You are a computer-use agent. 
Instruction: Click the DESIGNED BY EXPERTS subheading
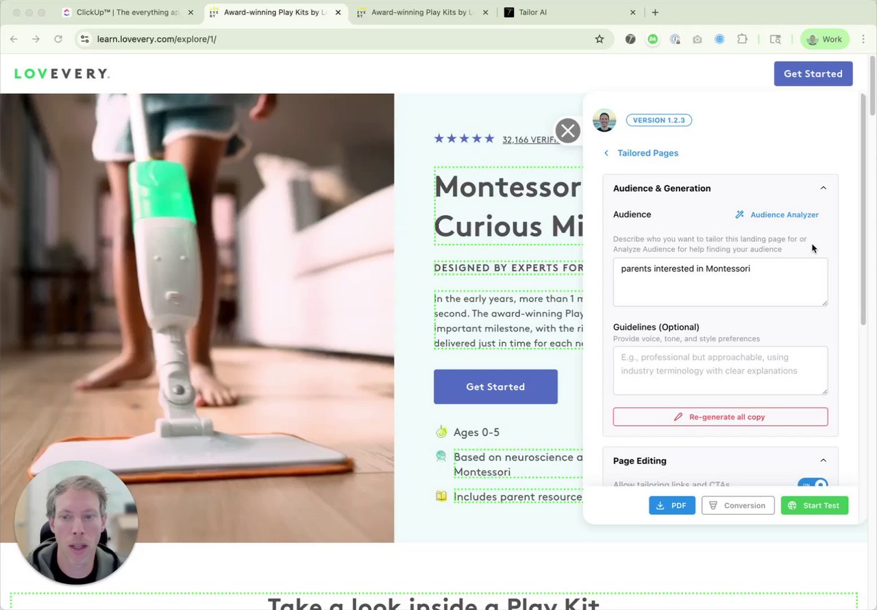tap(508, 268)
